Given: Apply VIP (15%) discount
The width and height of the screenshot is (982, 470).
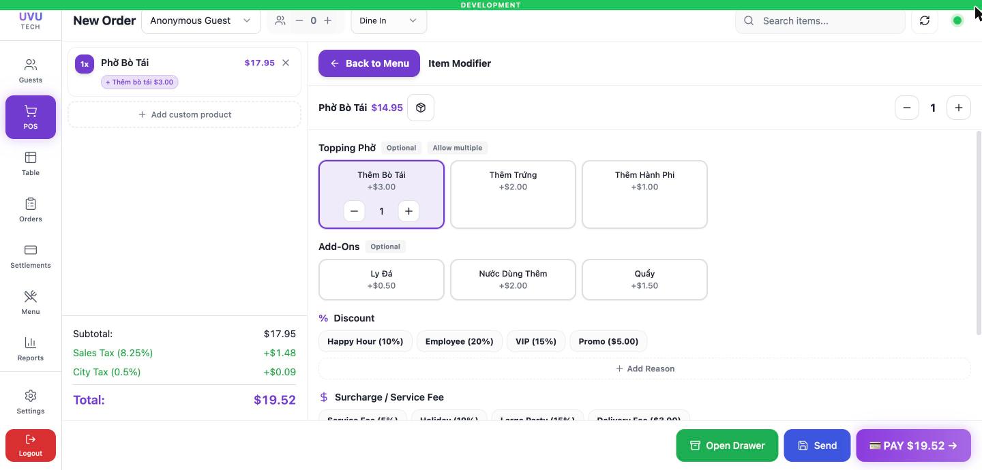Looking at the screenshot, I should point(536,341).
